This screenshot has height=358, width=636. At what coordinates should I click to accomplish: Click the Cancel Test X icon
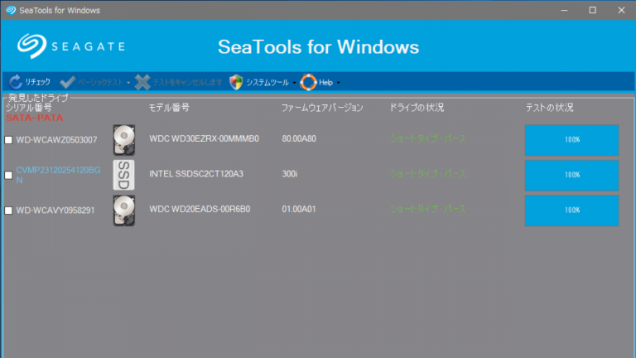142,82
